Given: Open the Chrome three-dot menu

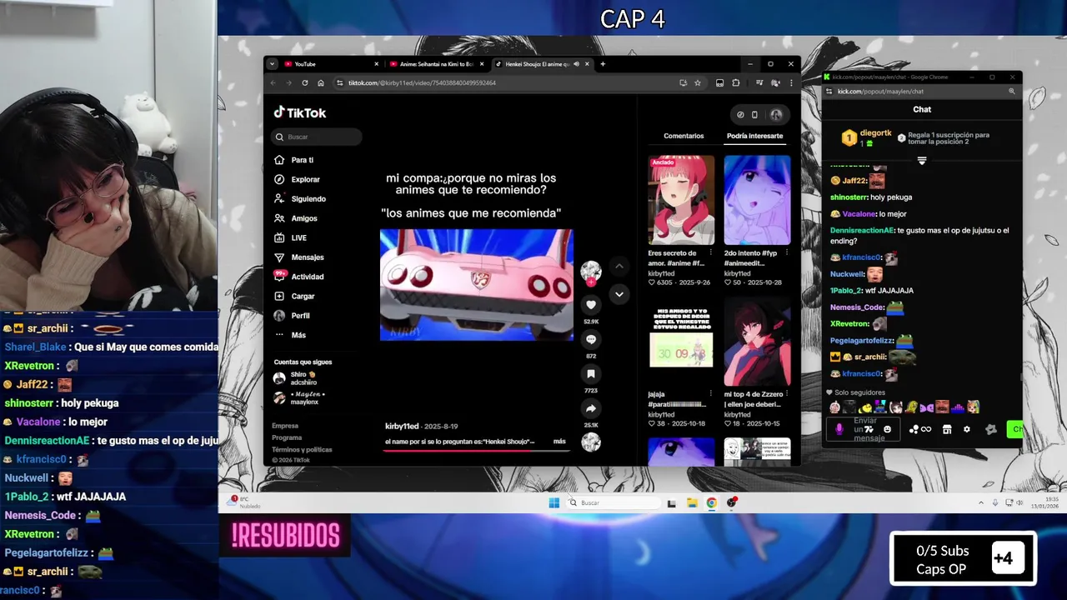Looking at the screenshot, I should (x=790, y=82).
